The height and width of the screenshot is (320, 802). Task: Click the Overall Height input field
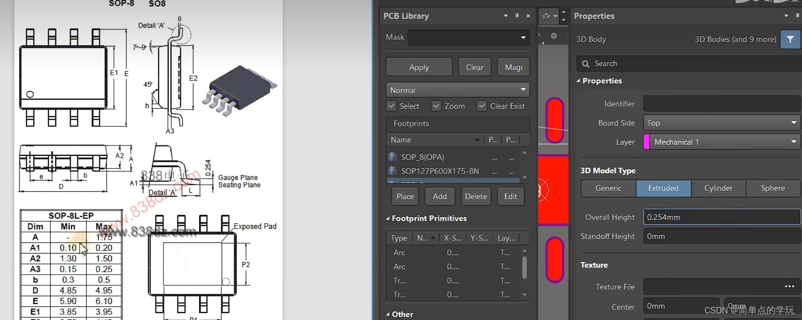pyautogui.click(x=721, y=217)
